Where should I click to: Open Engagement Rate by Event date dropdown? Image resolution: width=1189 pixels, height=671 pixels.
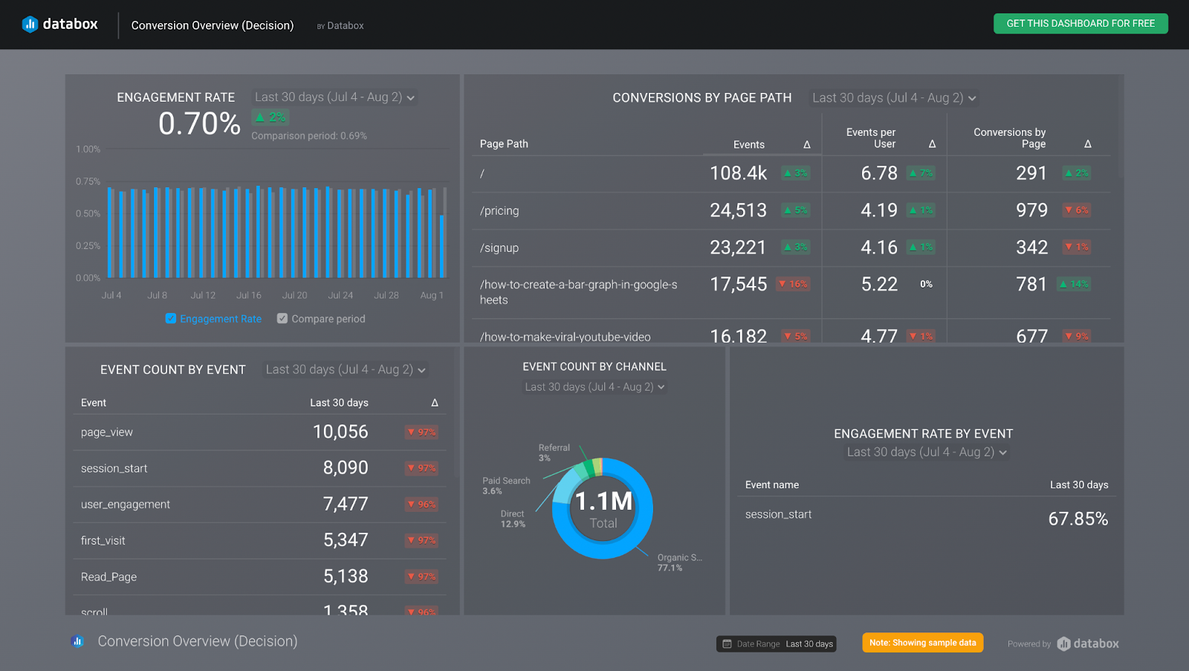(x=926, y=453)
